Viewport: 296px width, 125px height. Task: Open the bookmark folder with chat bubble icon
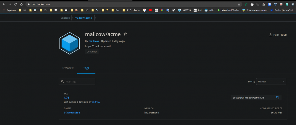pos(54,10)
